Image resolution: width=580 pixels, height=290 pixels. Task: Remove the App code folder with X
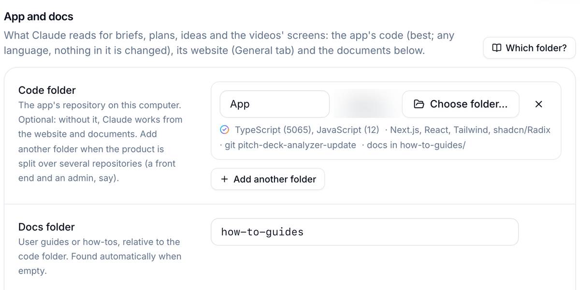click(x=539, y=104)
